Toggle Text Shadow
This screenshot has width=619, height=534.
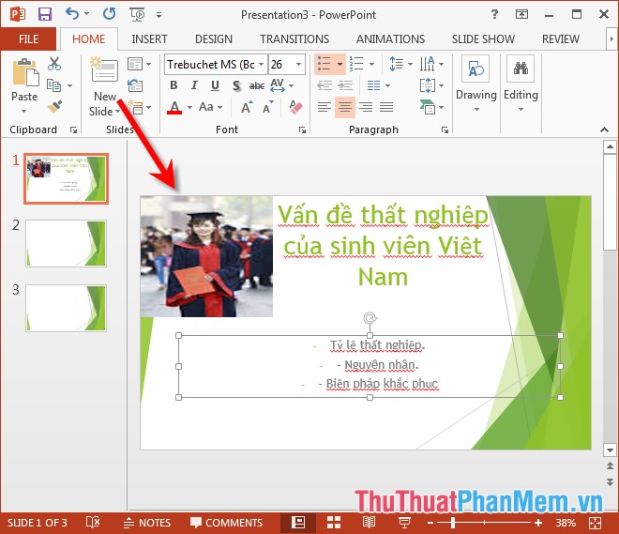[236, 85]
